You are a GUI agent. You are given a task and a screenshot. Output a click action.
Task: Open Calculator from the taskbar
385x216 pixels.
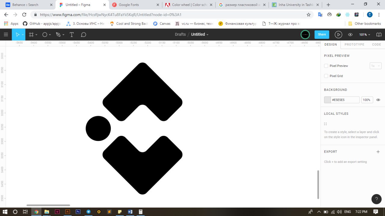pyautogui.click(x=140, y=211)
